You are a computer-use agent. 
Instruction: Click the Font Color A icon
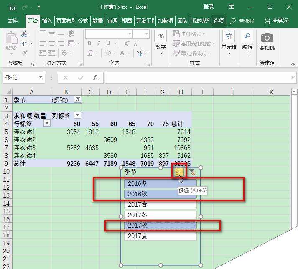pyautogui.click(x=122, y=53)
